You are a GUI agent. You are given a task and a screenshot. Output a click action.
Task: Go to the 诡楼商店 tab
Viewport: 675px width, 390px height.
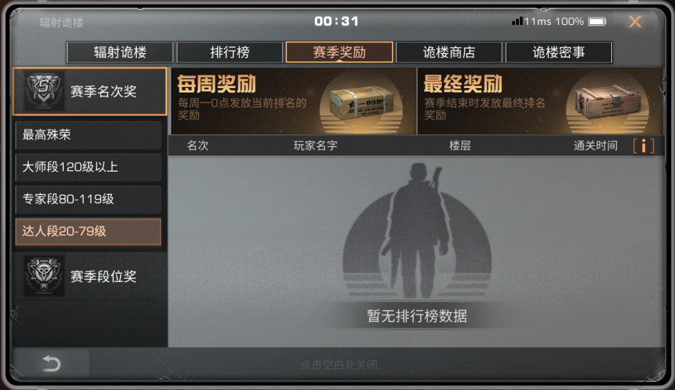click(449, 52)
